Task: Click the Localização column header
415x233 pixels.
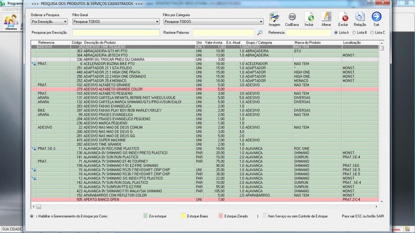Action: click(x=352, y=42)
